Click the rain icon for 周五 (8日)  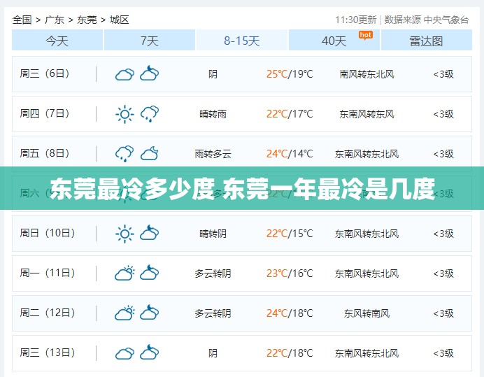tap(124, 154)
